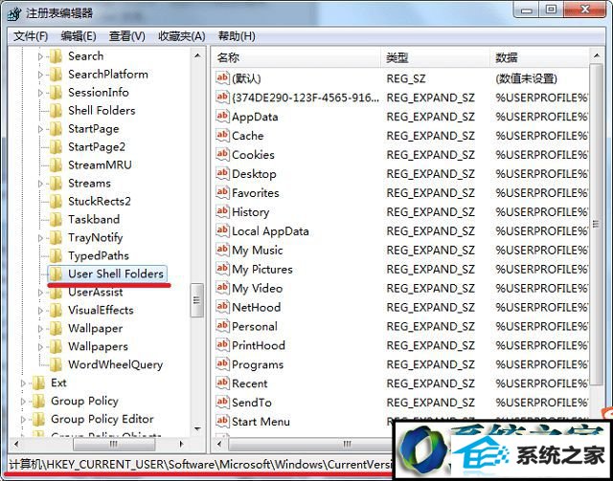Click the StreamMRU folder icon
Image resolution: width=613 pixels, height=481 pixels.
[56, 165]
